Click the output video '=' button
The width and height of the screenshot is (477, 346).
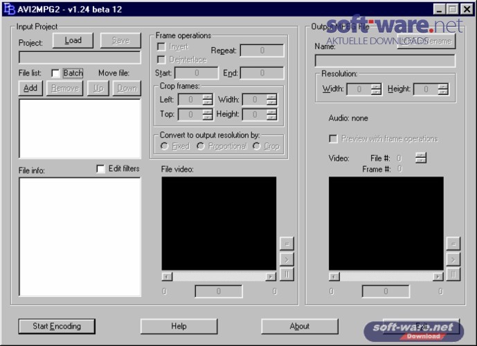453,244
